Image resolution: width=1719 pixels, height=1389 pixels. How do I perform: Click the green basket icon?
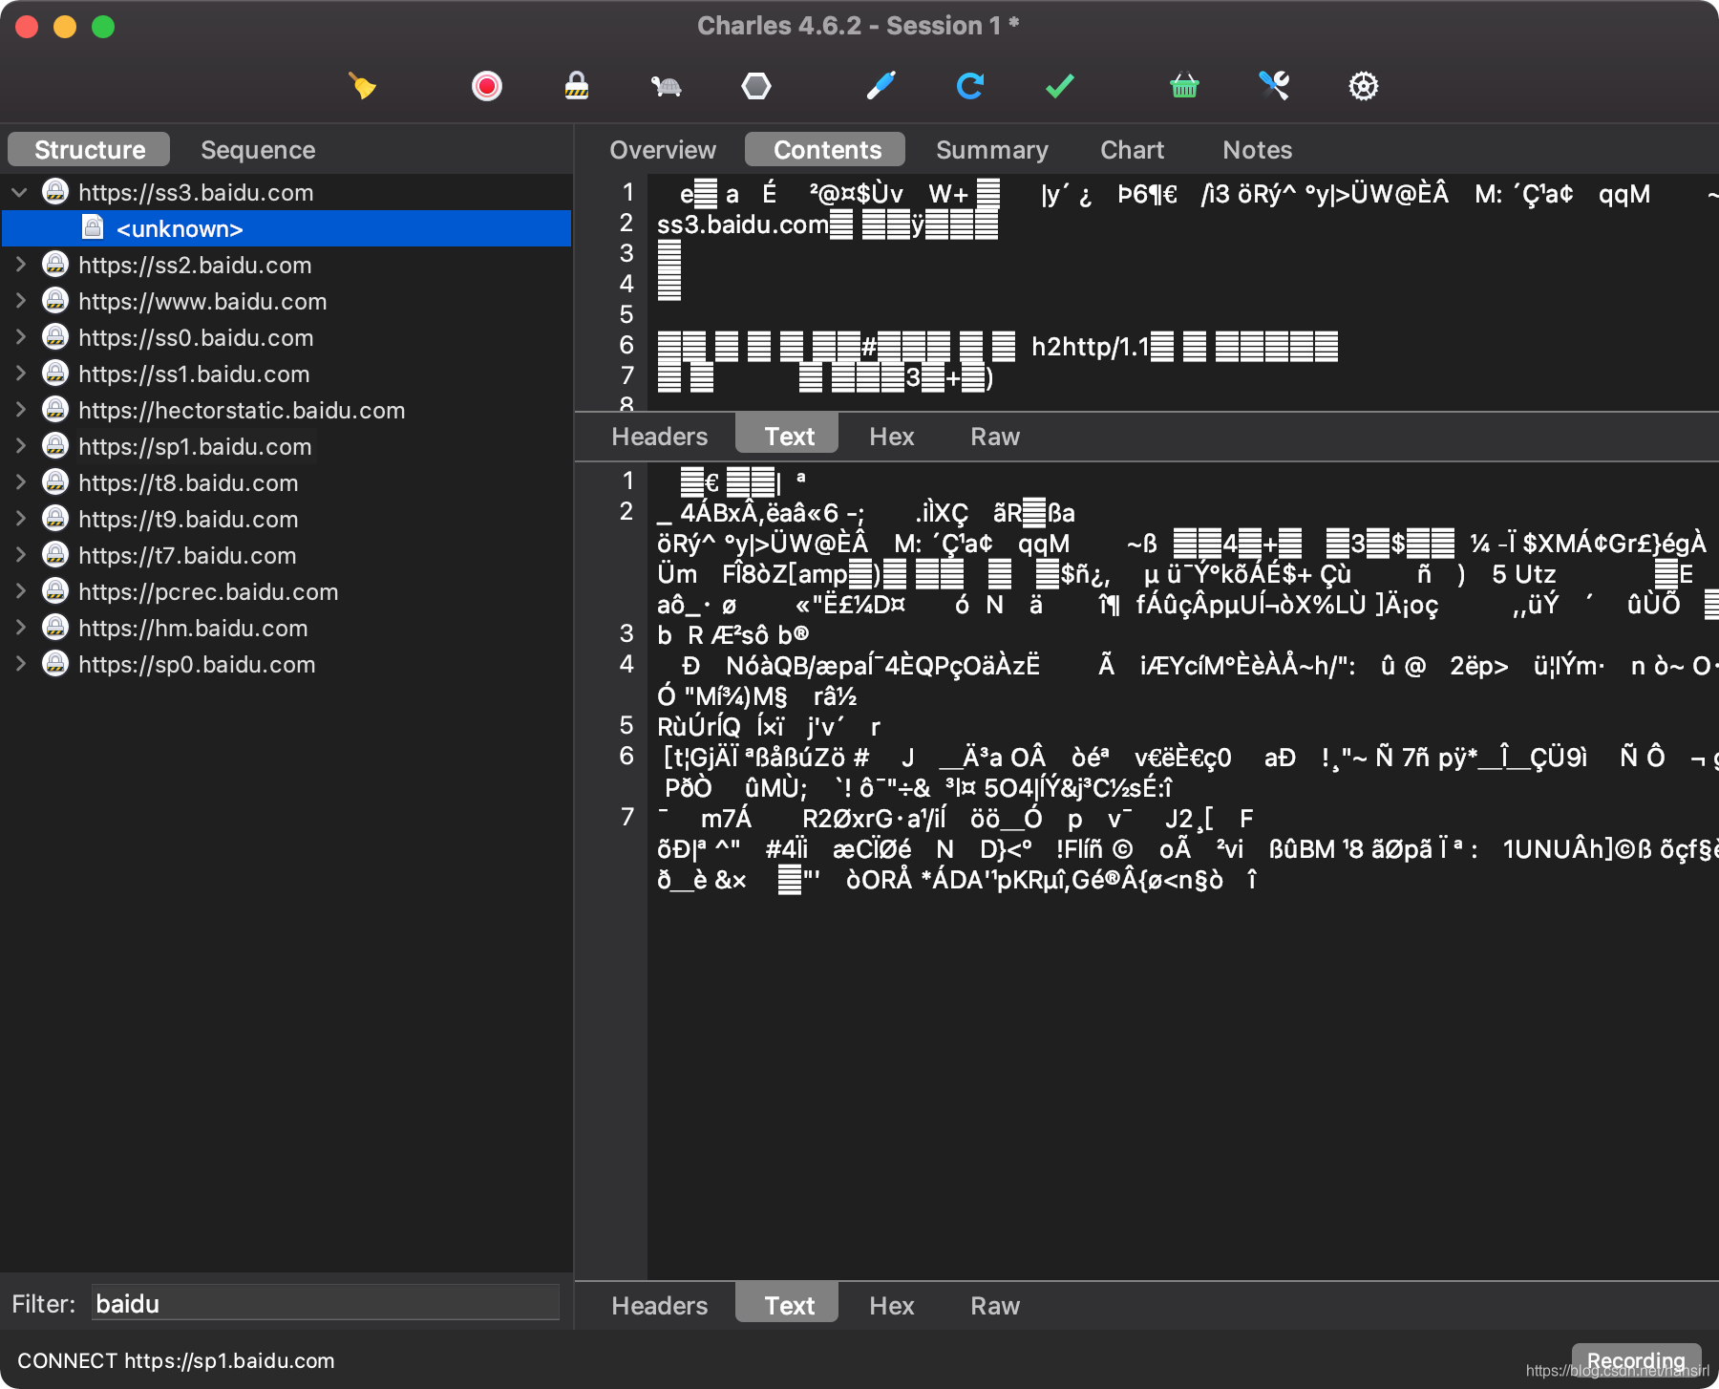(1184, 86)
